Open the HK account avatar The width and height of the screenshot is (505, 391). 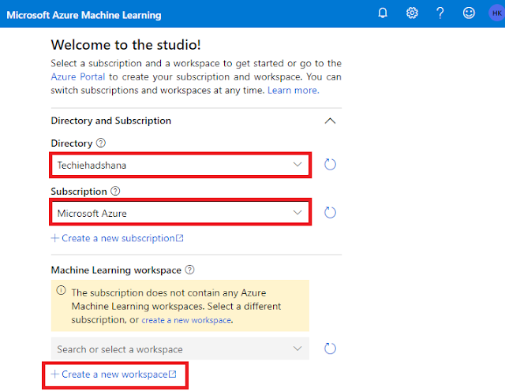tap(496, 13)
